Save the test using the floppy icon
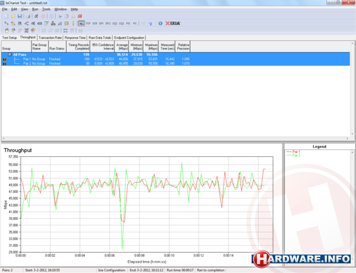 tap(20, 16)
